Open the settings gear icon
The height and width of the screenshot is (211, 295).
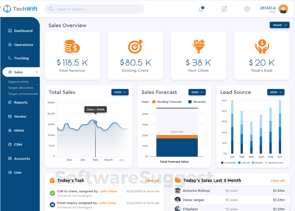(x=247, y=9)
